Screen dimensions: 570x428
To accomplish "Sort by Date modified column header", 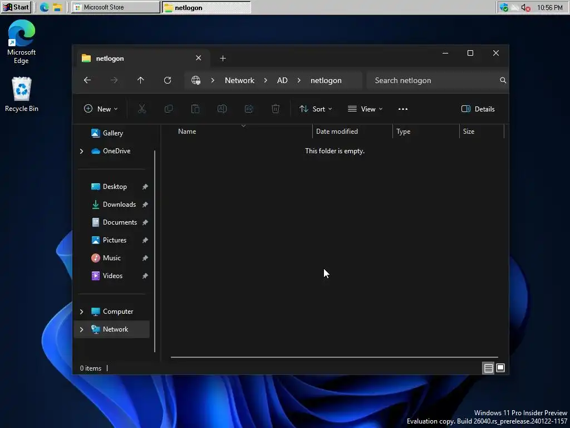I will [352, 132].
